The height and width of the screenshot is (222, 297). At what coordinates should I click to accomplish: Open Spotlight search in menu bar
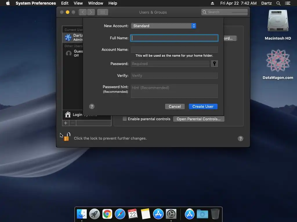click(x=278, y=3)
